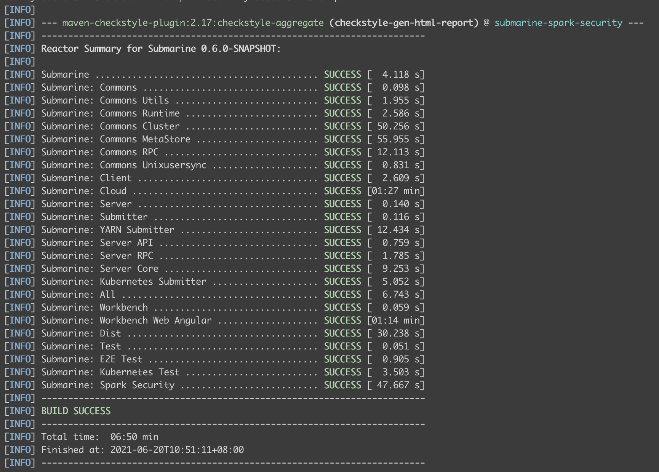Click the [INFO] tag on the Total time line

click(20, 437)
